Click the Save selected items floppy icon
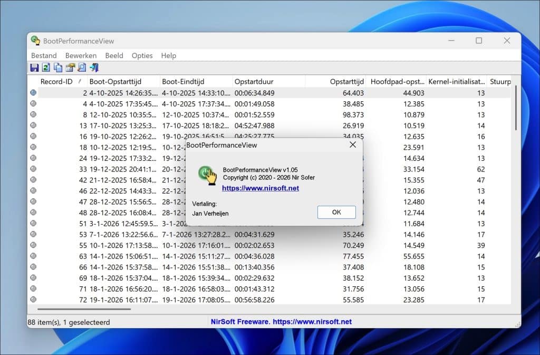Image resolution: width=540 pixels, height=355 pixels. (x=34, y=68)
